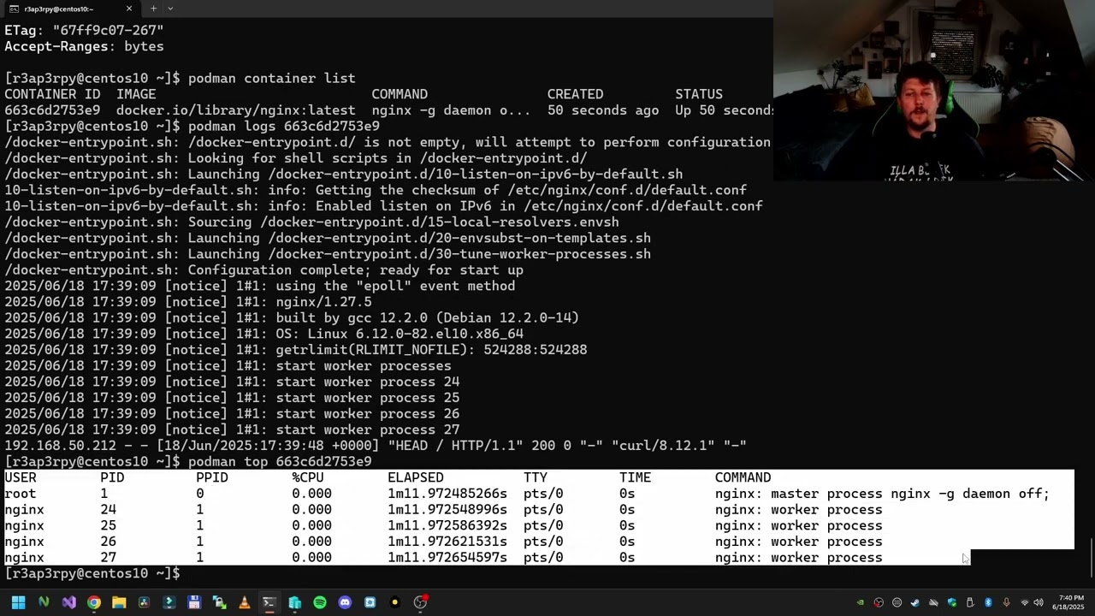The height and width of the screenshot is (616, 1095).
Task: Click the master process nginx command entry
Action: 882,494
